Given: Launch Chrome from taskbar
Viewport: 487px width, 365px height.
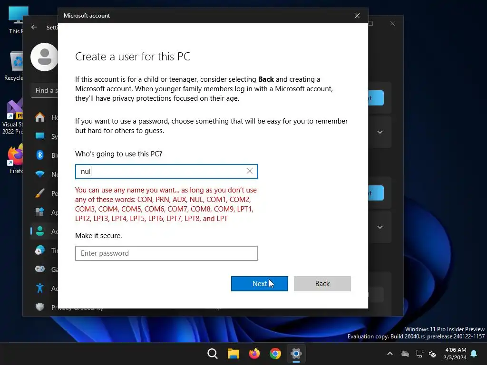Looking at the screenshot, I should coord(275,354).
